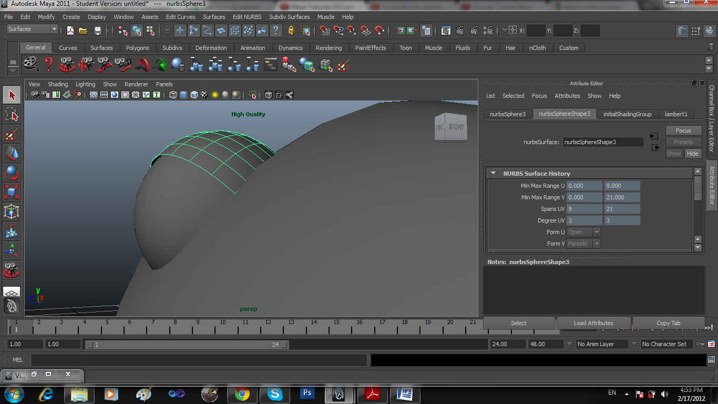Activate the Lasso Select tool
The width and height of the screenshot is (718, 404).
pyautogui.click(x=12, y=114)
